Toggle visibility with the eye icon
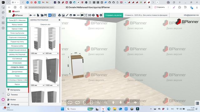The image size is (200, 112). pyautogui.click(x=71, y=15)
